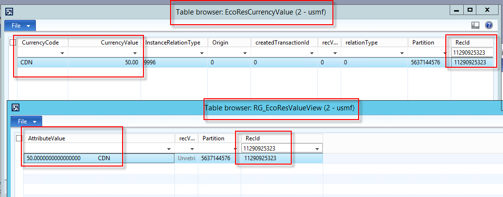The width and height of the screenshot is (503, 197).
Task: Click the app icon in RG_EcoResValueView title bar
Action: coord(16,107)
